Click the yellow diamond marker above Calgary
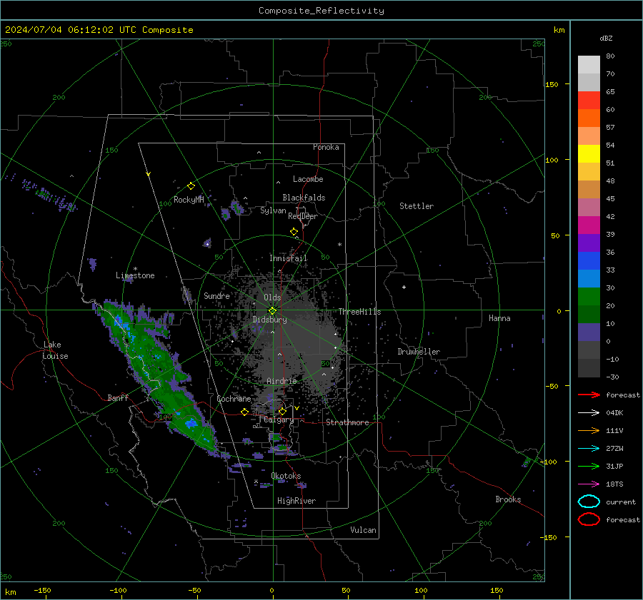The image size is (643, 600). pos(282,411)
